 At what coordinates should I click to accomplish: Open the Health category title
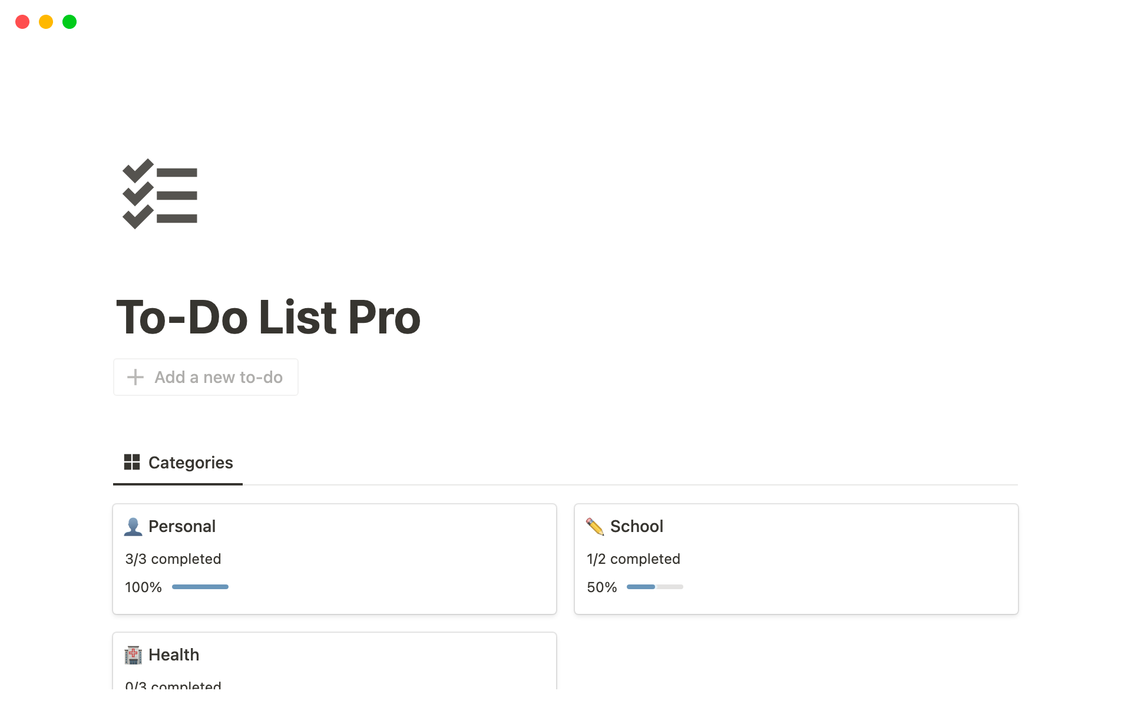click(174, 655)
